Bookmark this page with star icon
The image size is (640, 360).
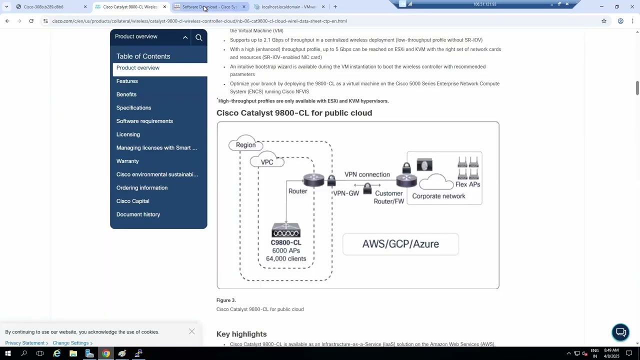[x=604, y=21]
